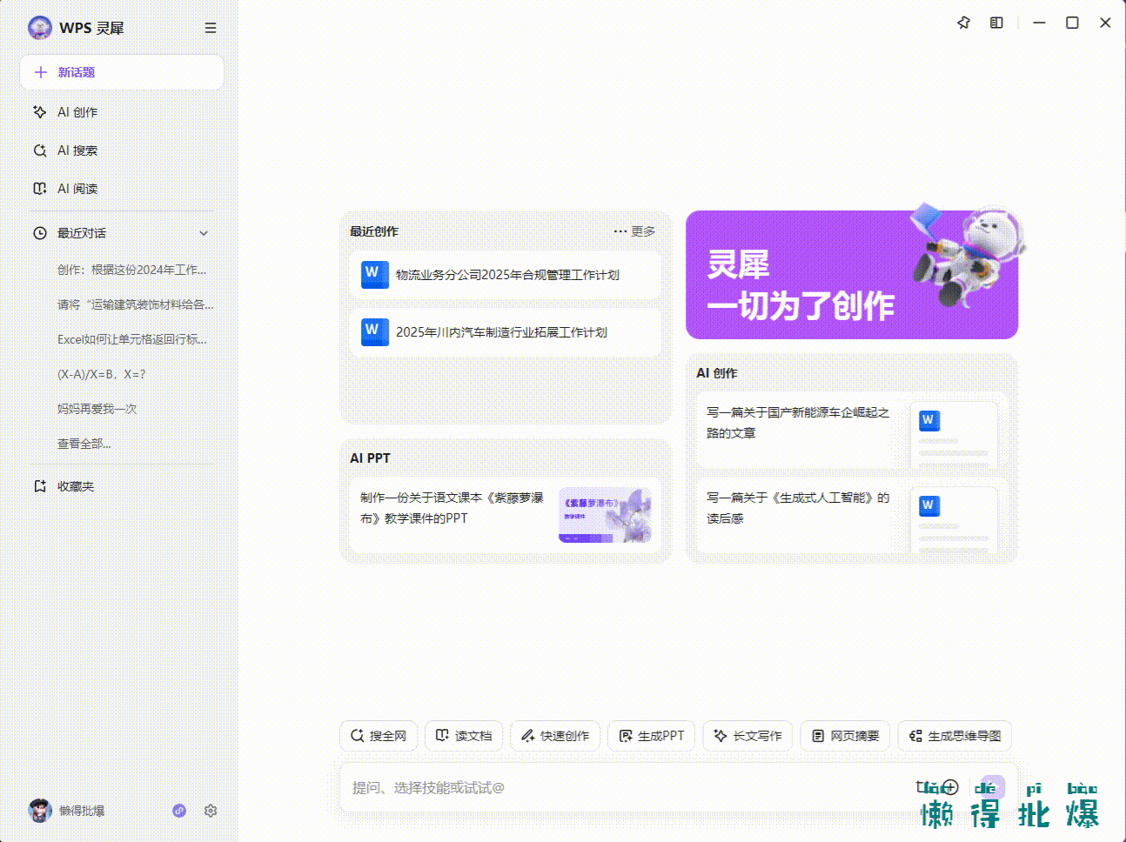This screenshot has width=1126, height=842.
Task: Click the 查看全部... link
Action: click(84, 444)
